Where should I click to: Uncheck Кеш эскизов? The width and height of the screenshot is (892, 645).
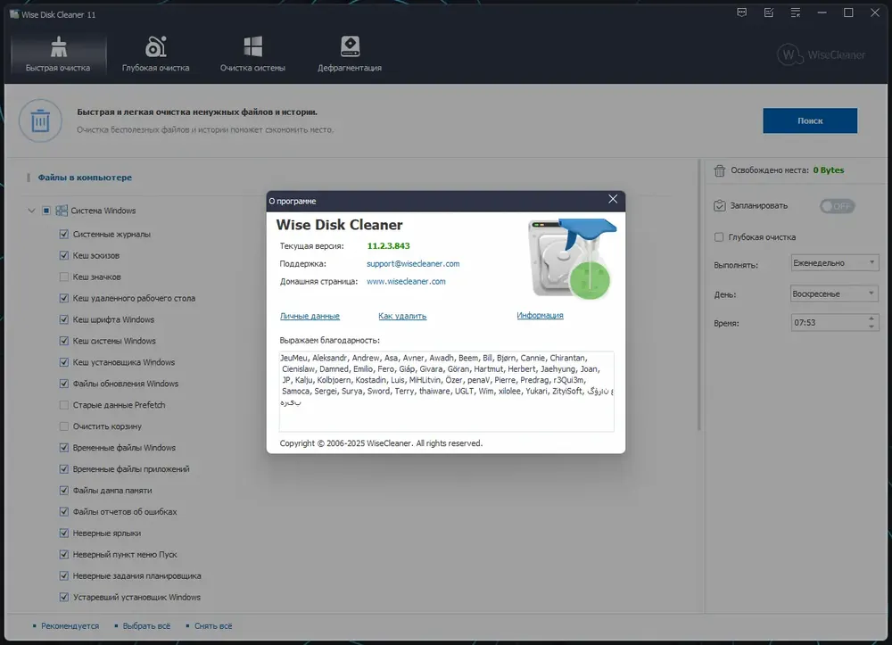(x=63, y=255)
